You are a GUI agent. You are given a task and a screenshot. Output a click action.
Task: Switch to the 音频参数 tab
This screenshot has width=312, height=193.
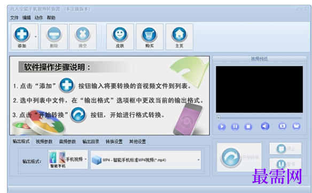tap(67, 142)
